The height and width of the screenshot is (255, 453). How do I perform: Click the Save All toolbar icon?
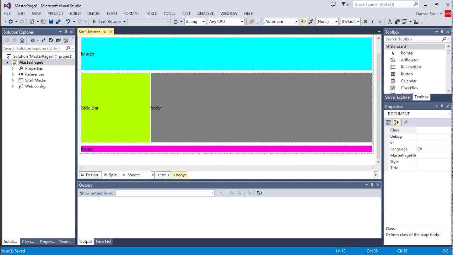click(58, 22)
